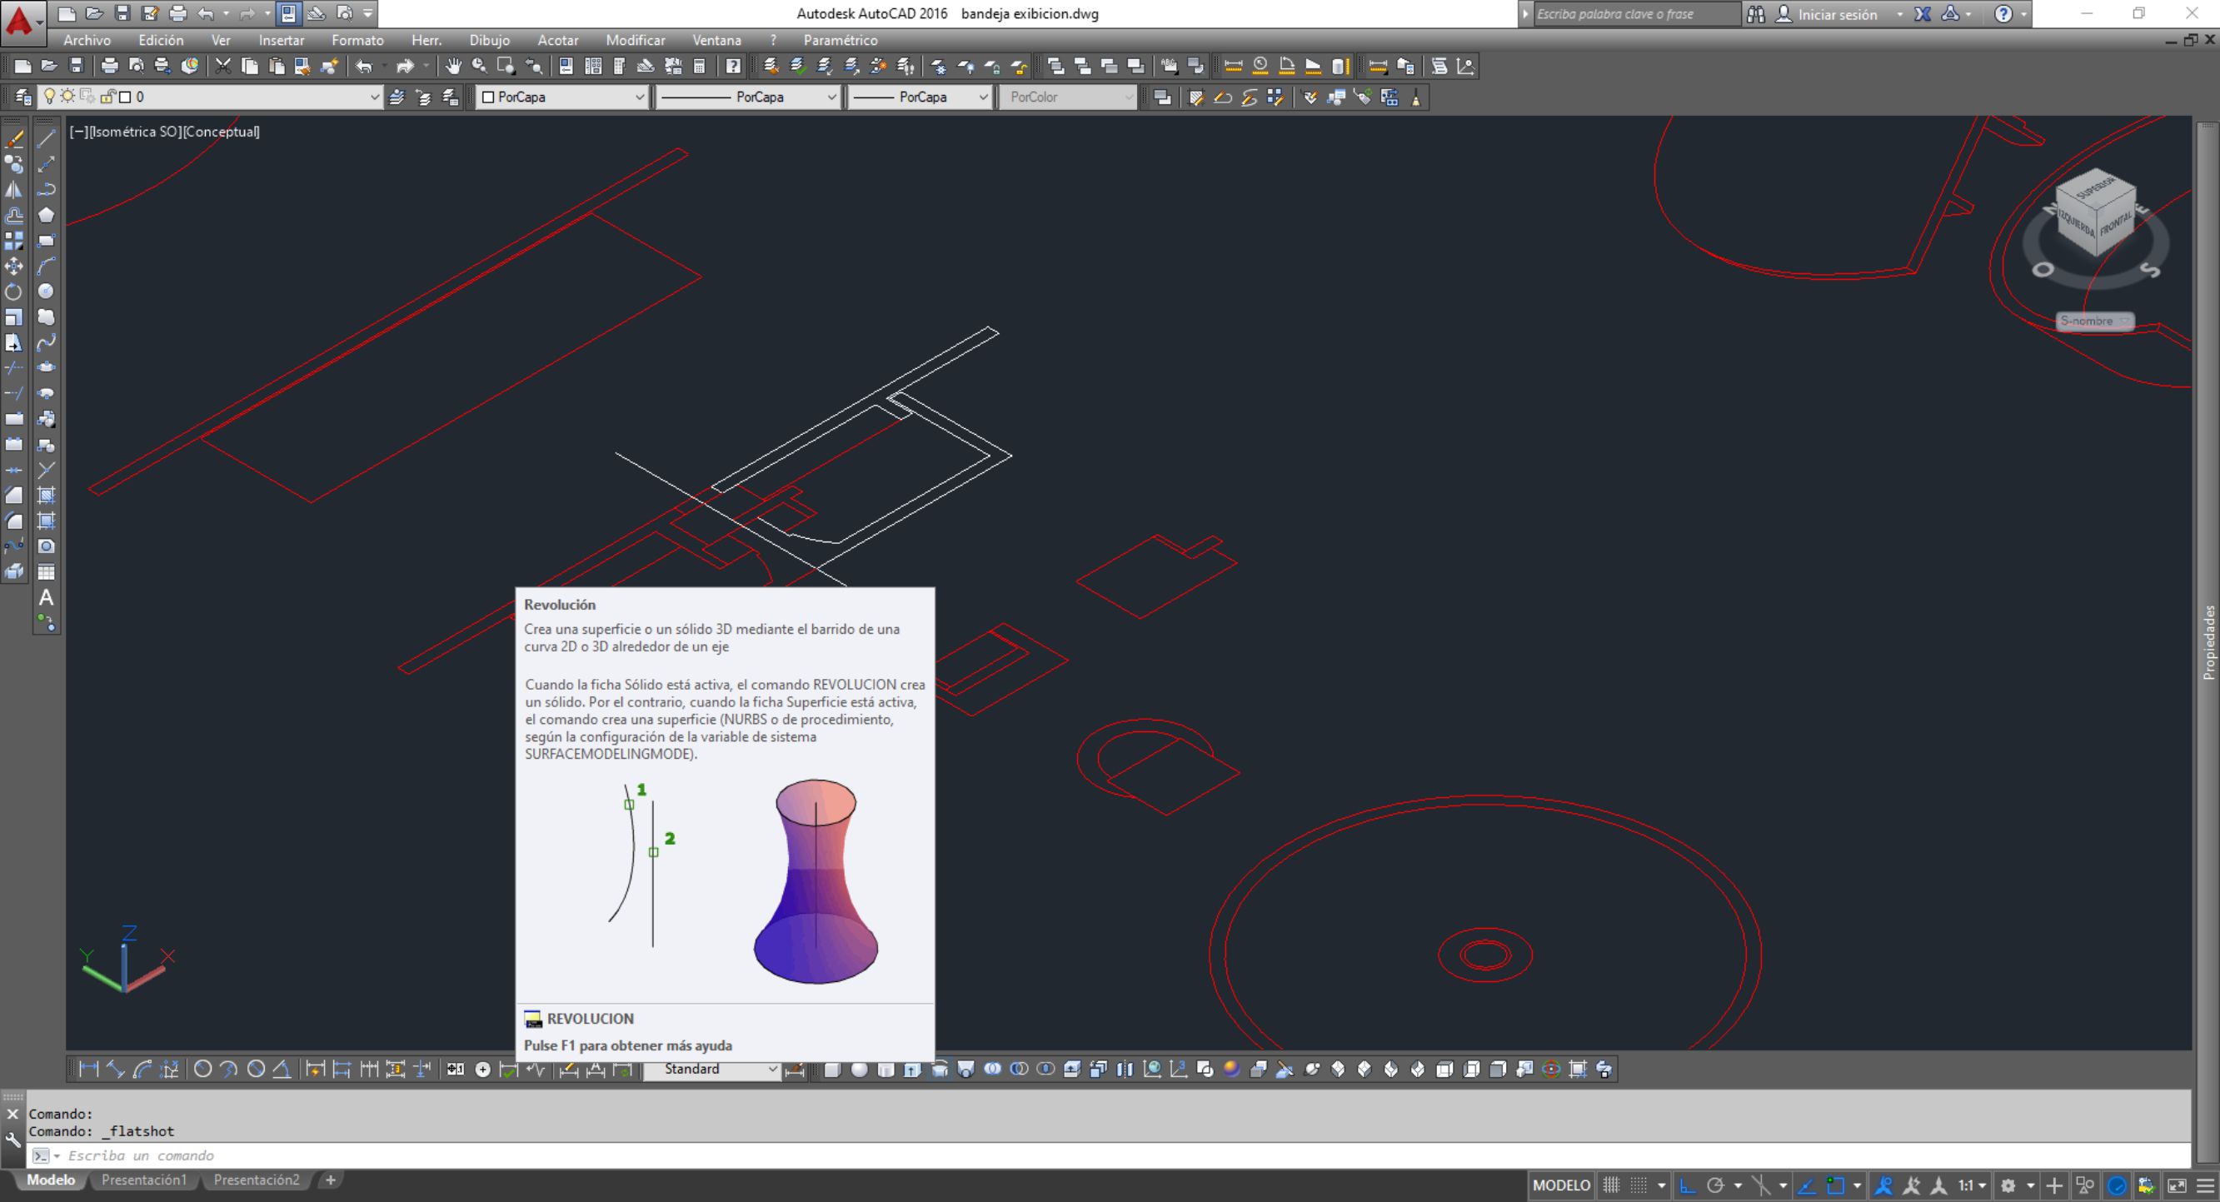Image resolution: width=2220 pixels, height=1202 pixels.
Task: Click the layer 0 color swatch square
Action: point(125,97)
